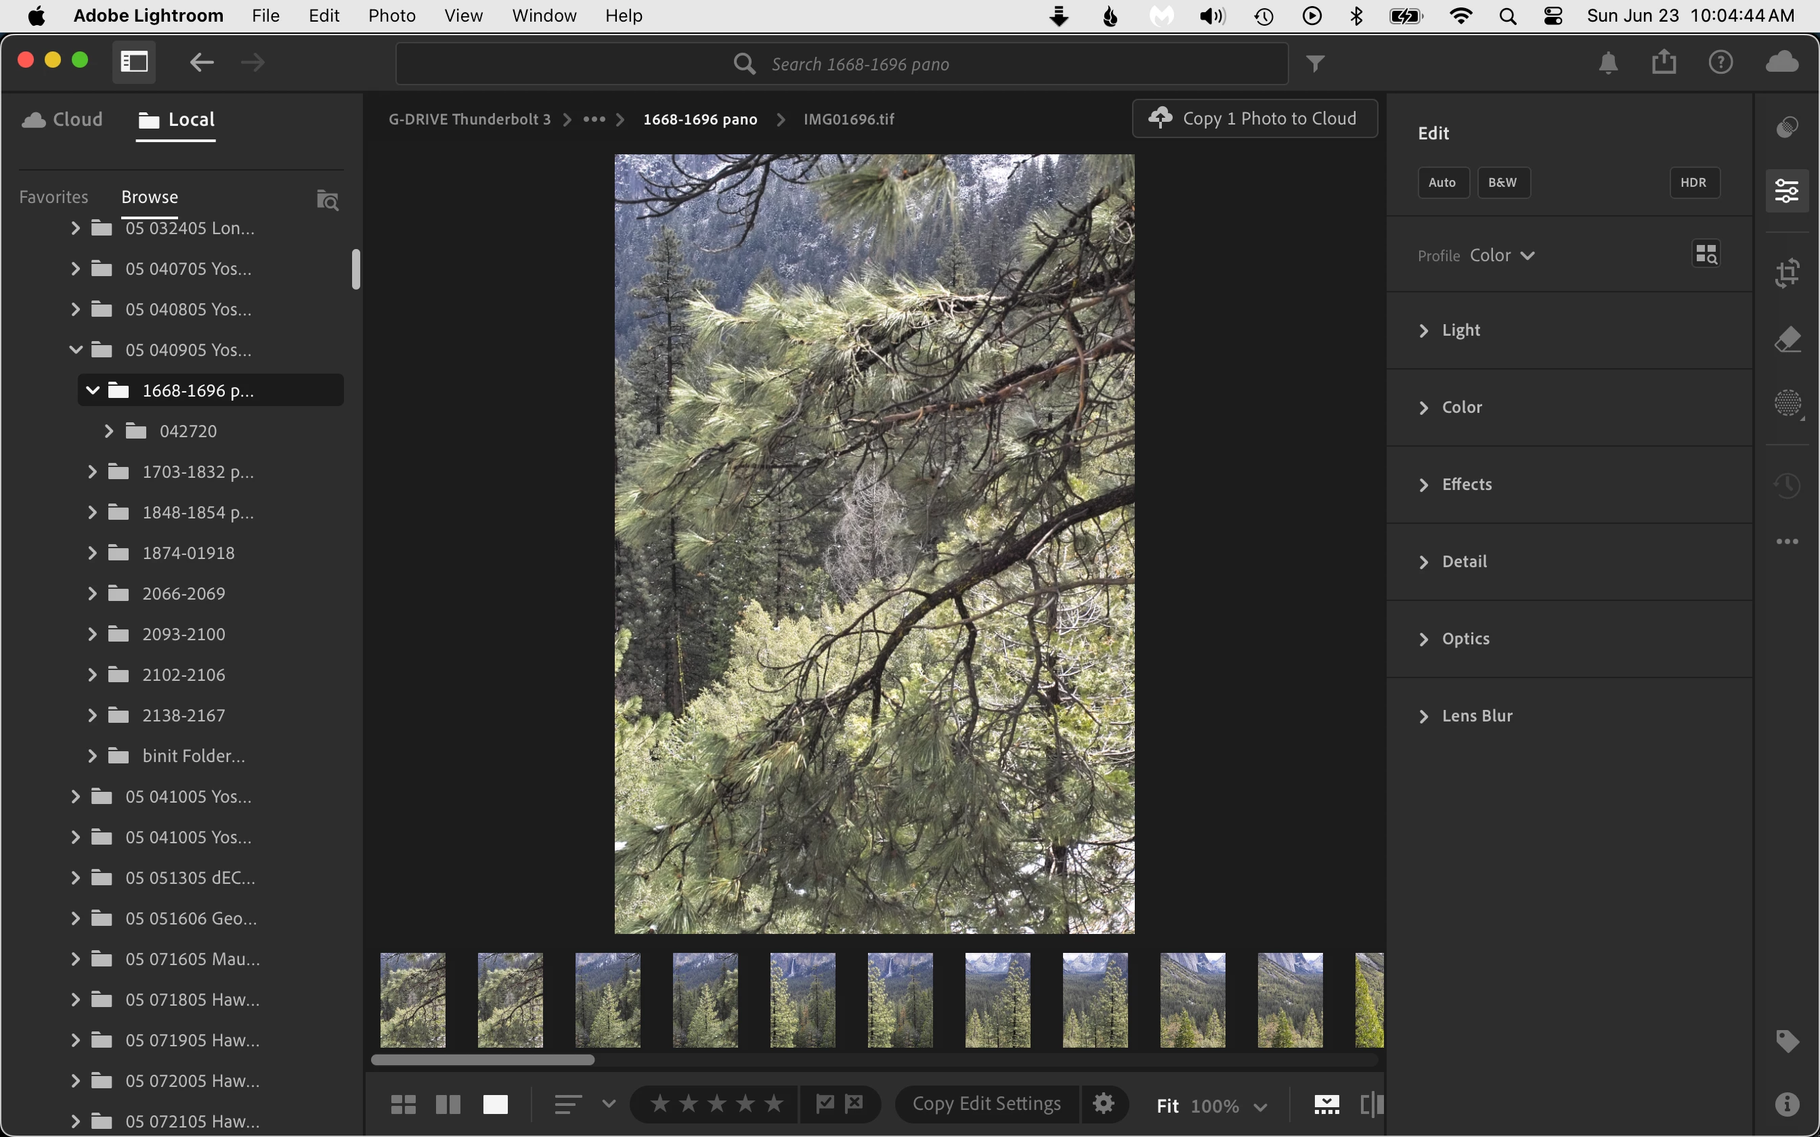
Task: Toggle the left panel sidebar button
Action: pyautogui.click(x=135, y=62)
